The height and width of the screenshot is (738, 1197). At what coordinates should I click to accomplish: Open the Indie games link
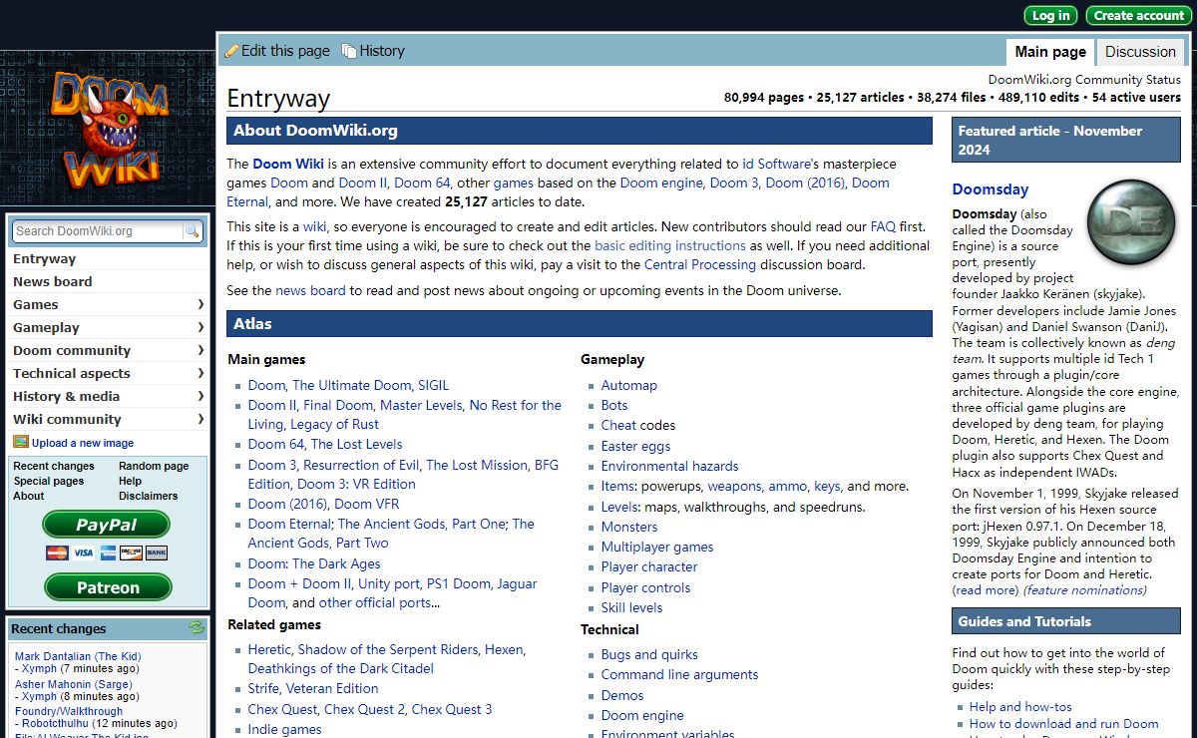(284, 729)
